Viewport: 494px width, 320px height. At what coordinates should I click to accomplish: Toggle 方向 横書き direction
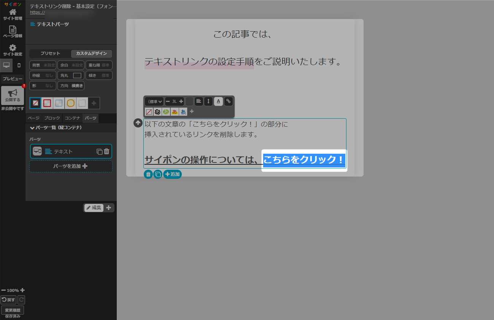click(x=71, y=86)
